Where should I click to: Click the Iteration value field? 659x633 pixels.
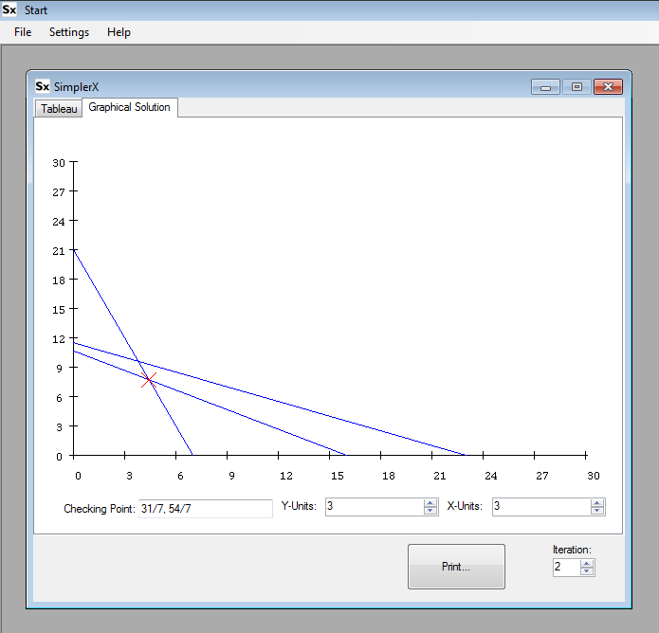click(x=566, y=568)
